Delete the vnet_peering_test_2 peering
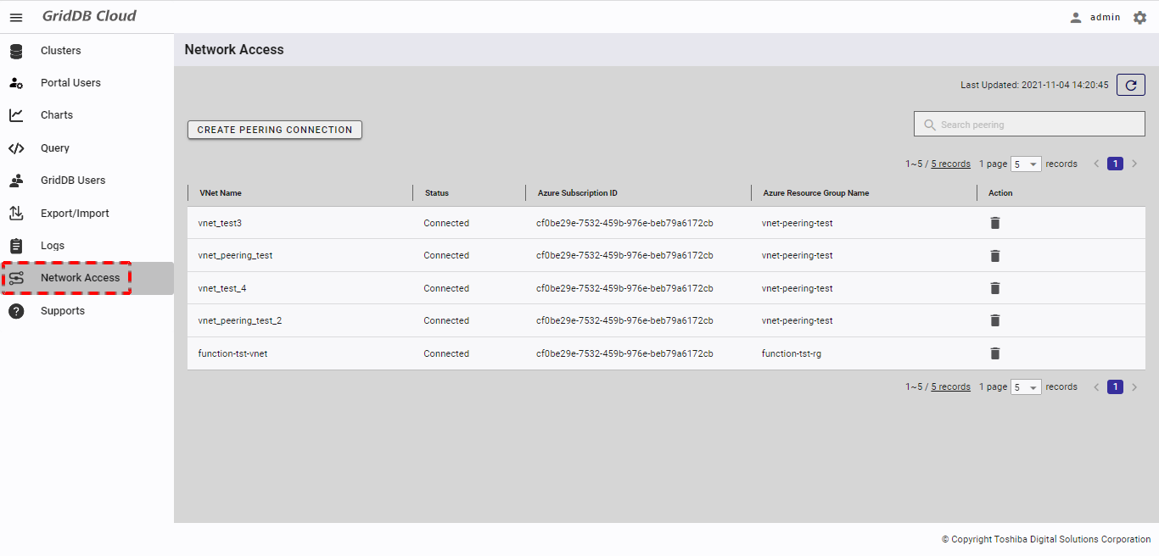The width and height of the screenshot is (1159, 556). tap(995, 320)
